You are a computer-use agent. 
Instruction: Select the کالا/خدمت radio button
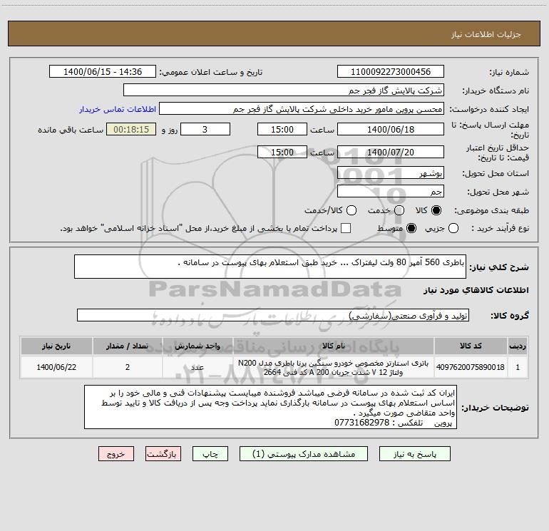(x=352, y=210)
